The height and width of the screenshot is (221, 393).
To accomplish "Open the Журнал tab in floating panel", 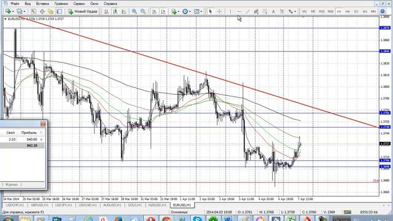I will click(x=12, y=184).
